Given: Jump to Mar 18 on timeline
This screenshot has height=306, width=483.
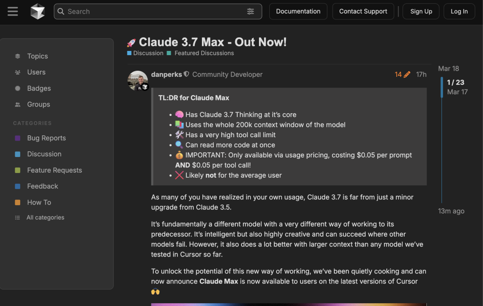Looking at the screenshot, I should pyautogui.click(x=448, y=68).
